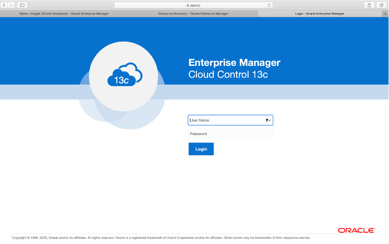This screenshot has height=244, width=389.
Task: Click the Oracle copyright notice text
Action: pyautogui.click(x=161, y=238)
